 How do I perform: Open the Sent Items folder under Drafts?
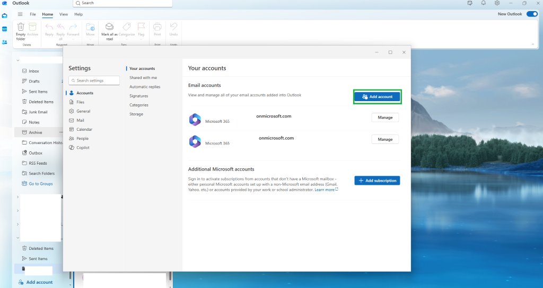[38, 92]
